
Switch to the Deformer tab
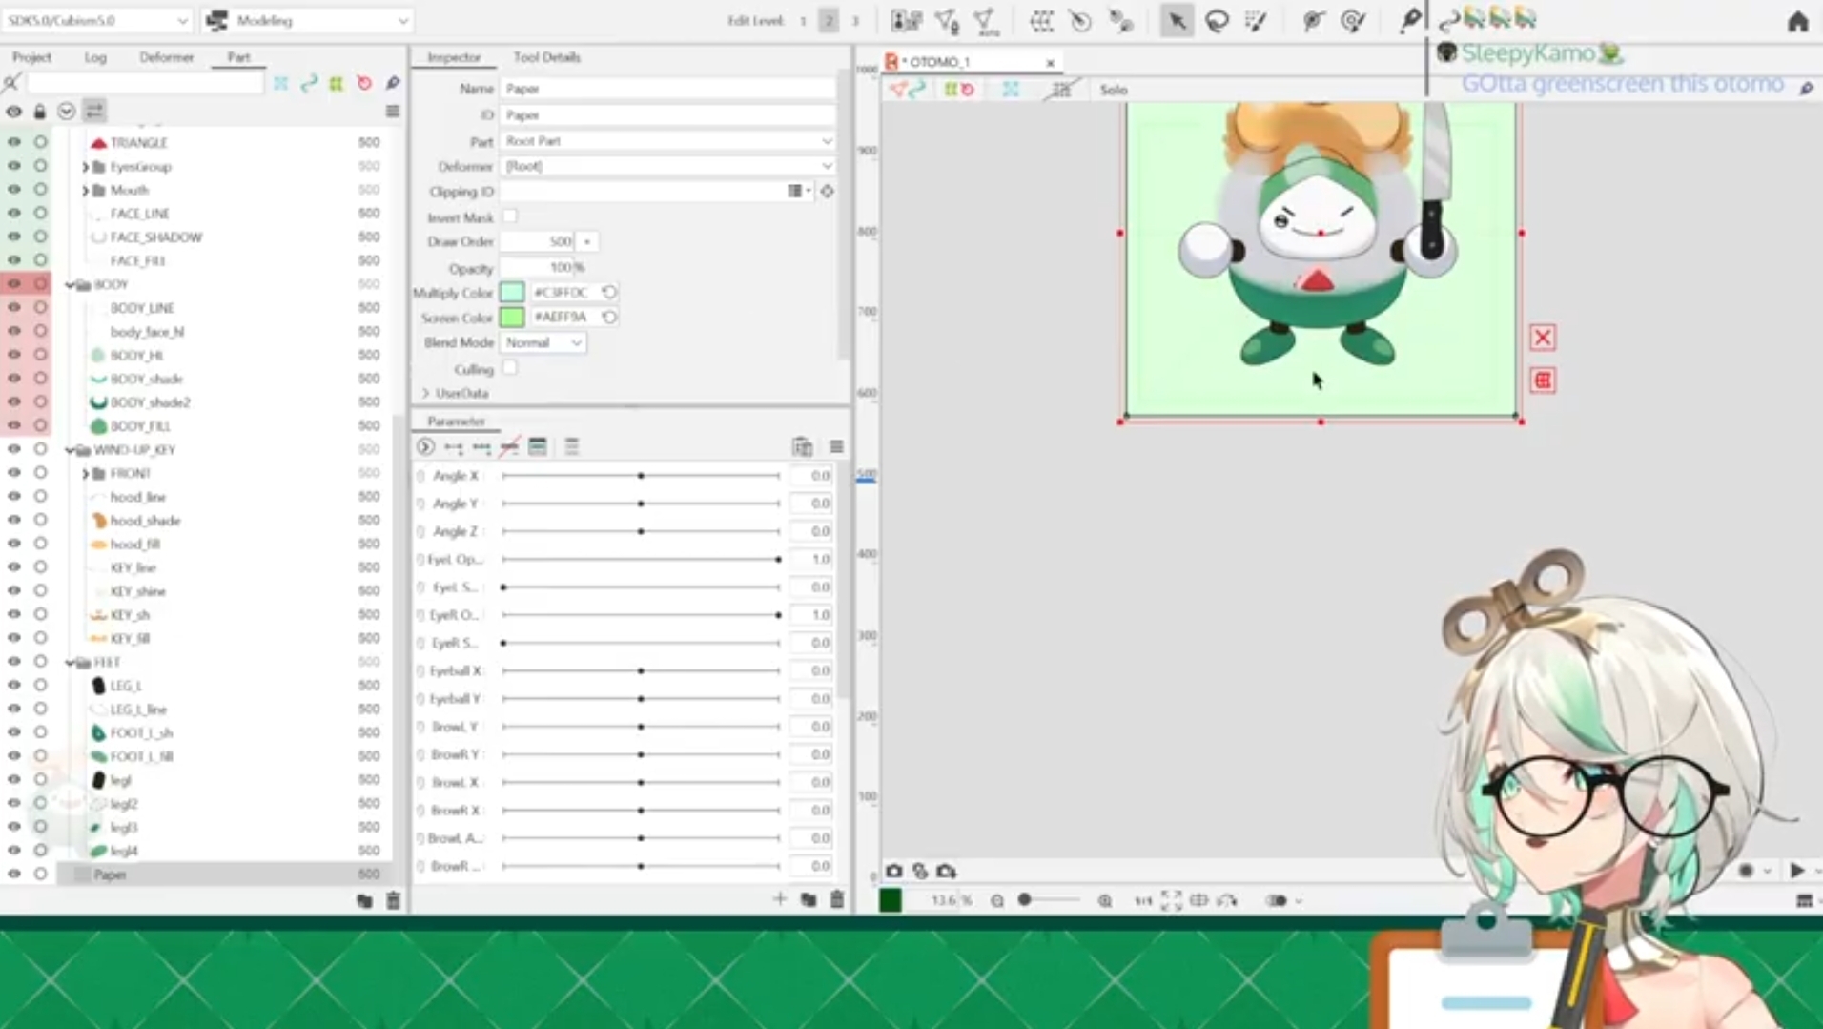click(x=166, y=57)
